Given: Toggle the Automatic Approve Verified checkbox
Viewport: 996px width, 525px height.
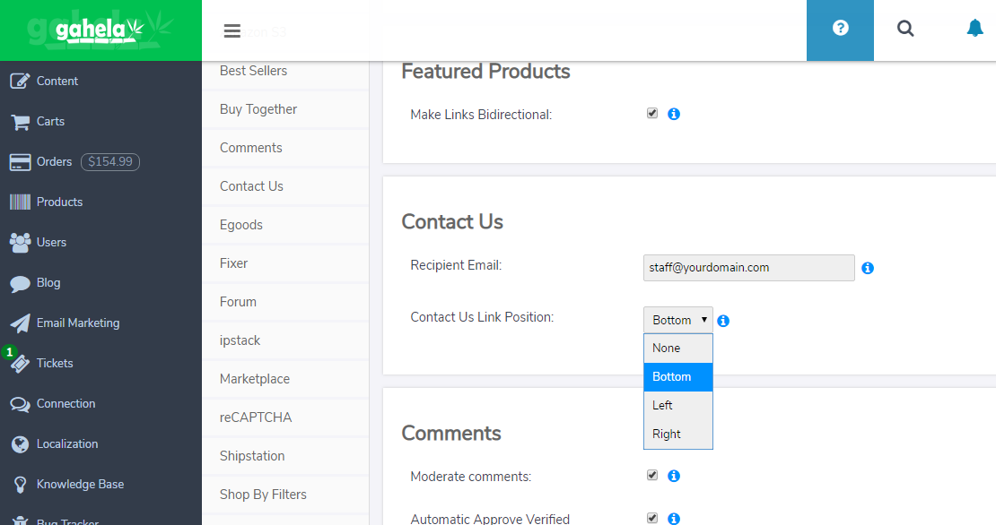Looking at the screenshot, I should tap(652, 518).
